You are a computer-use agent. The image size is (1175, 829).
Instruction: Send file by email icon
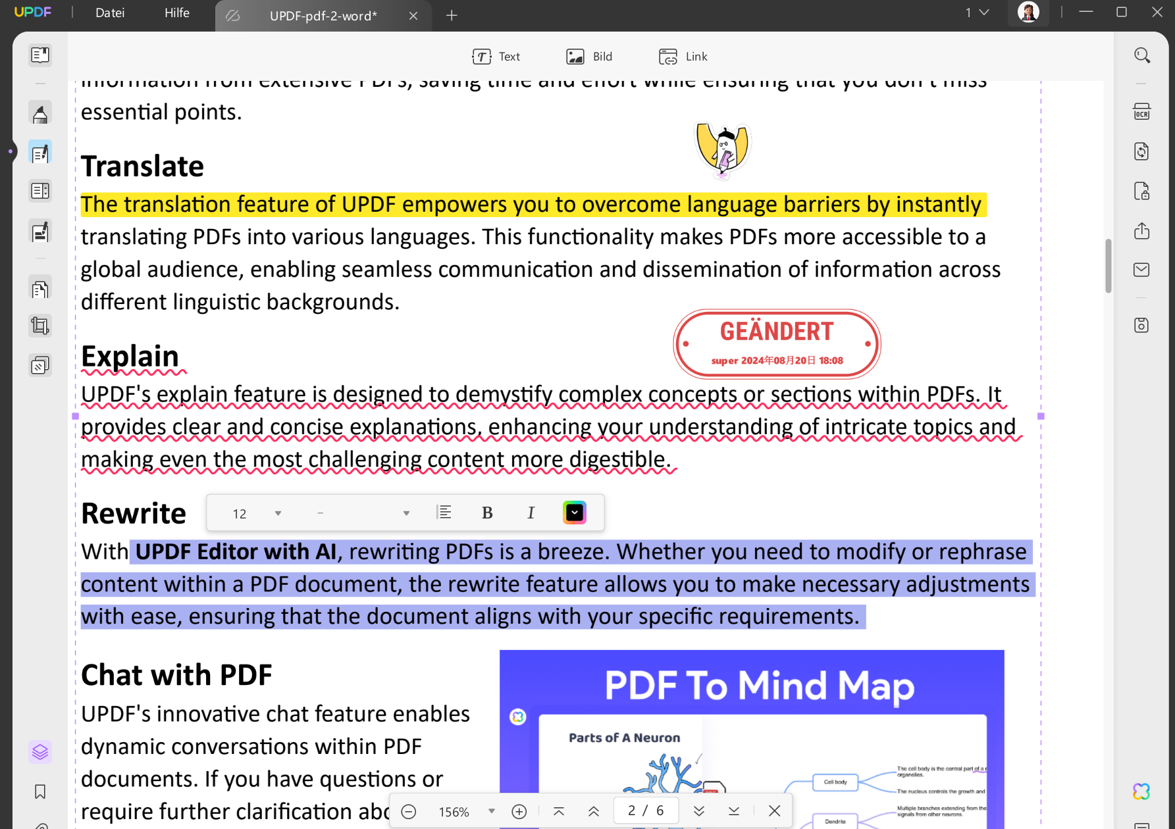pyautogui.click(x=1141, y=270)
